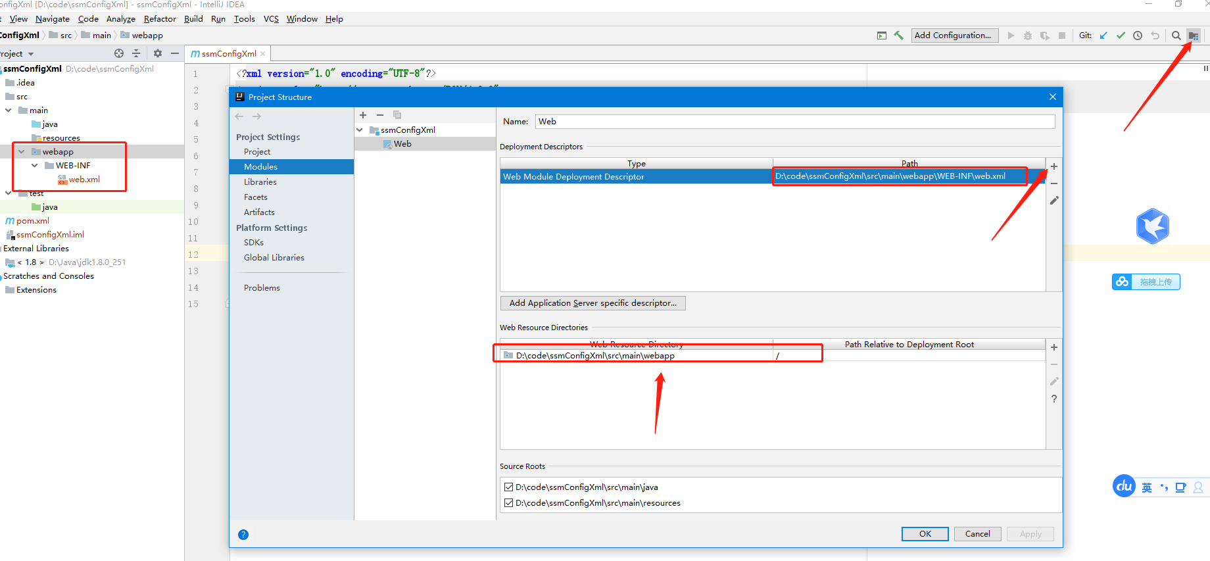
Task: Click the Baidu input method du icon
Action: (1124, 486)
